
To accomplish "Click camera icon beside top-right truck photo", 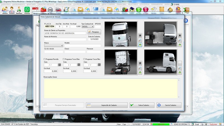I will 180,35.
